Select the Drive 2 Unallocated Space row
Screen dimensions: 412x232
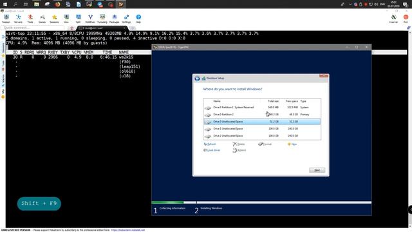click(262, 136)
